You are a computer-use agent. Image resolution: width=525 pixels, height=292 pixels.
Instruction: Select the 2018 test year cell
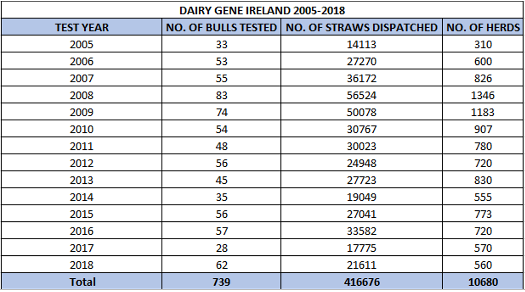[x=82, y=265]
